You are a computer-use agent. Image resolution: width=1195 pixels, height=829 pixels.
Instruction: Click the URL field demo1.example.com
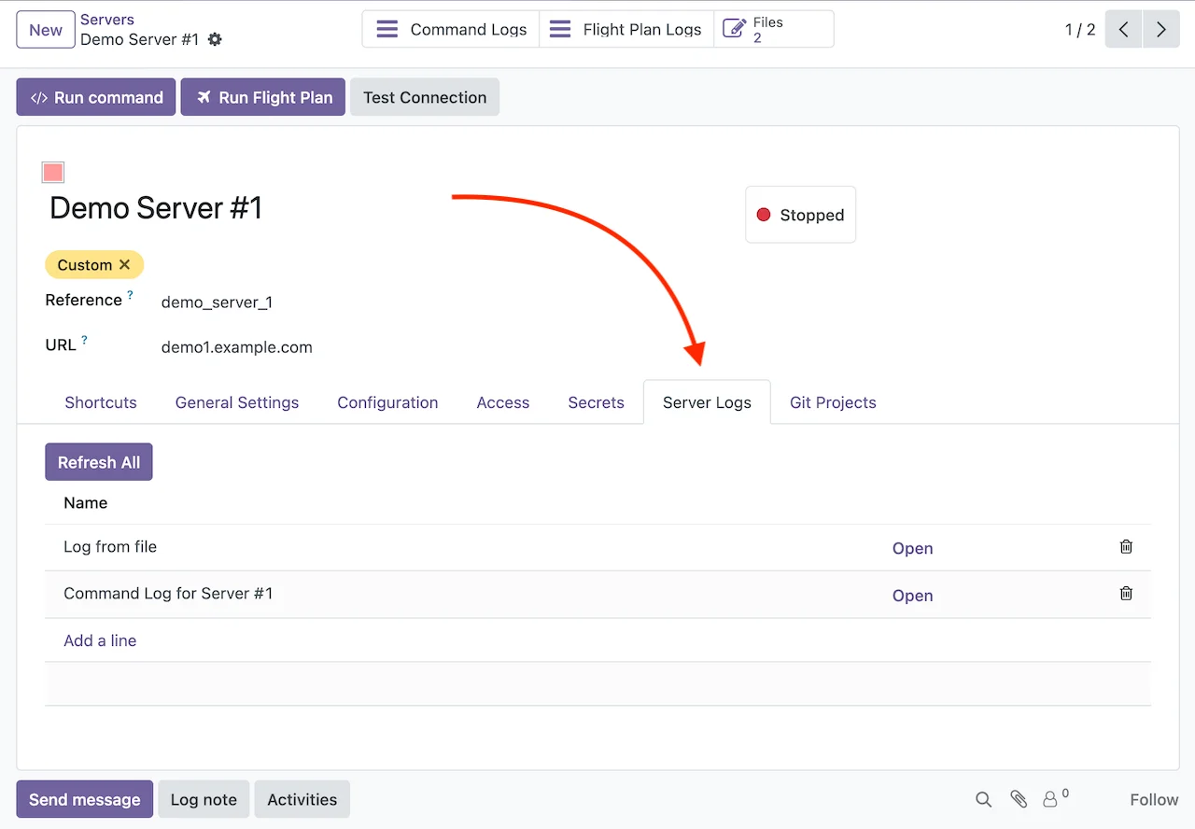coord(237,347)
